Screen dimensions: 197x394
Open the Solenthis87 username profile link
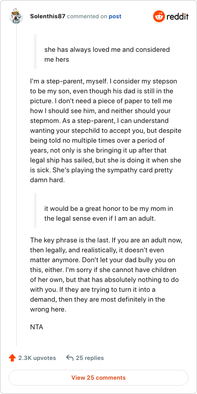coord(48,16)
